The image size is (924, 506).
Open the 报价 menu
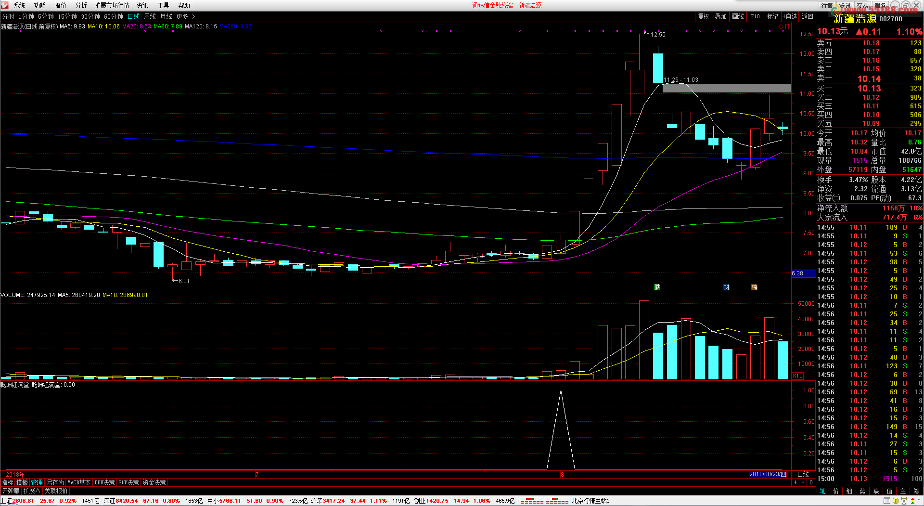[61, 5]
